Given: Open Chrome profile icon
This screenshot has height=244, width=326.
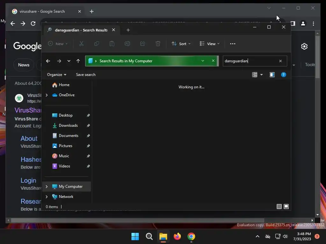Looking at the screenshot, I should (303, 24).
